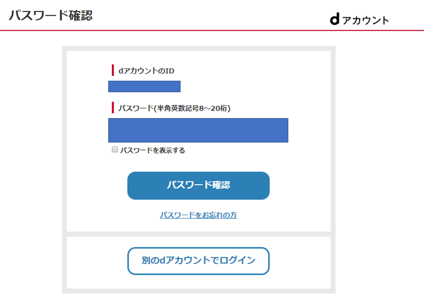
Task: Tick the パスワードを表示する checkbox
Action: (x=115, y=149)
